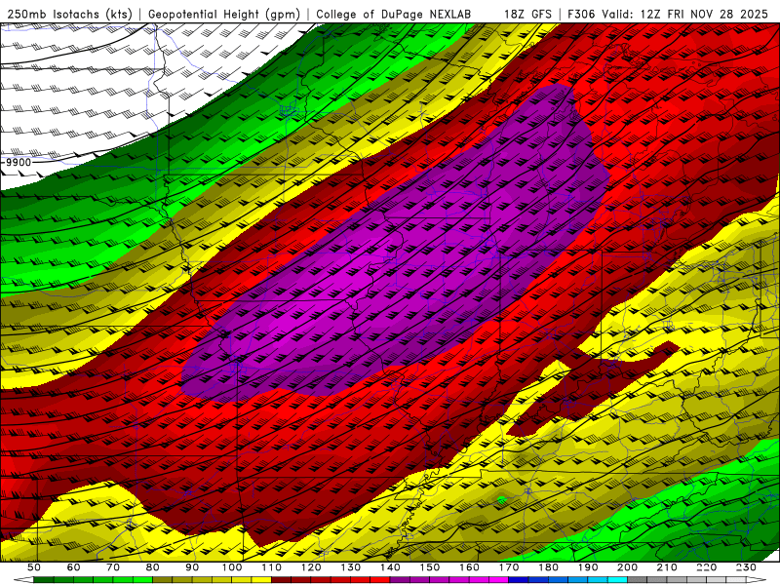This screenshot has width=780, height=585.
Task: Click the '150' value on the color scale
Action: pos(430,567)
